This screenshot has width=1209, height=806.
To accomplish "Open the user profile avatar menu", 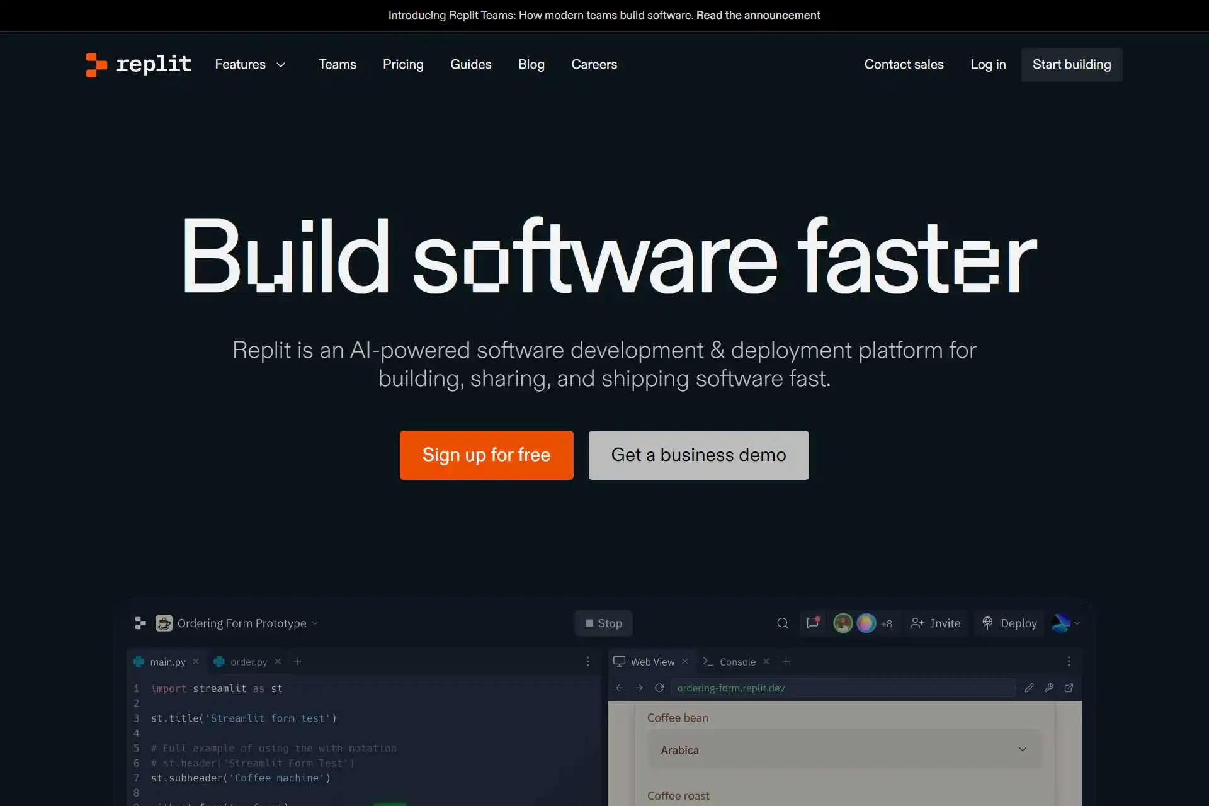I will 1065,623.
